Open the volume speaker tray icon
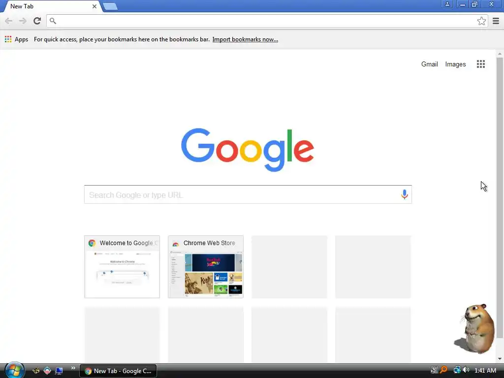 point(466,370)
